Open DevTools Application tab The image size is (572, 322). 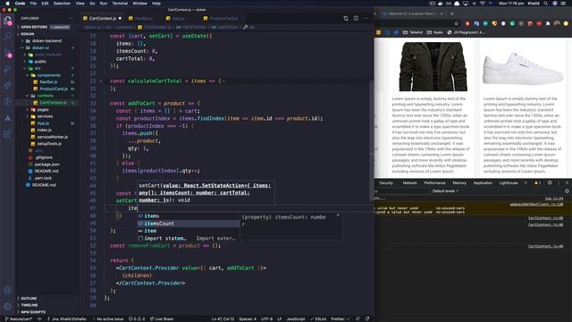click(483, 182)
